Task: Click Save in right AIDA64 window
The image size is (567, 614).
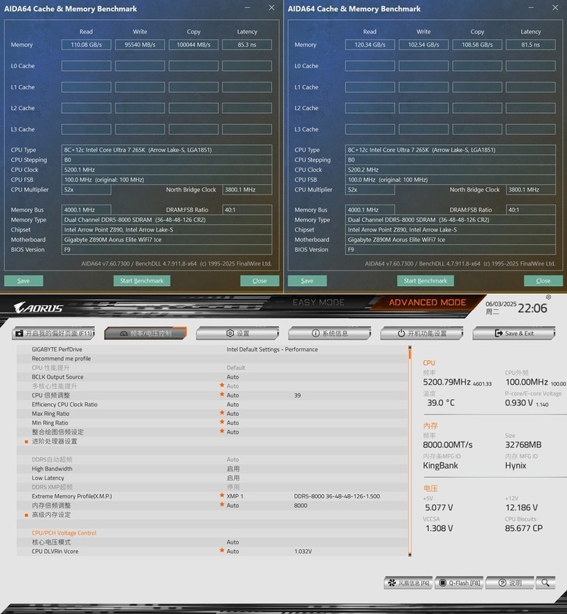Action: [307, 280]
